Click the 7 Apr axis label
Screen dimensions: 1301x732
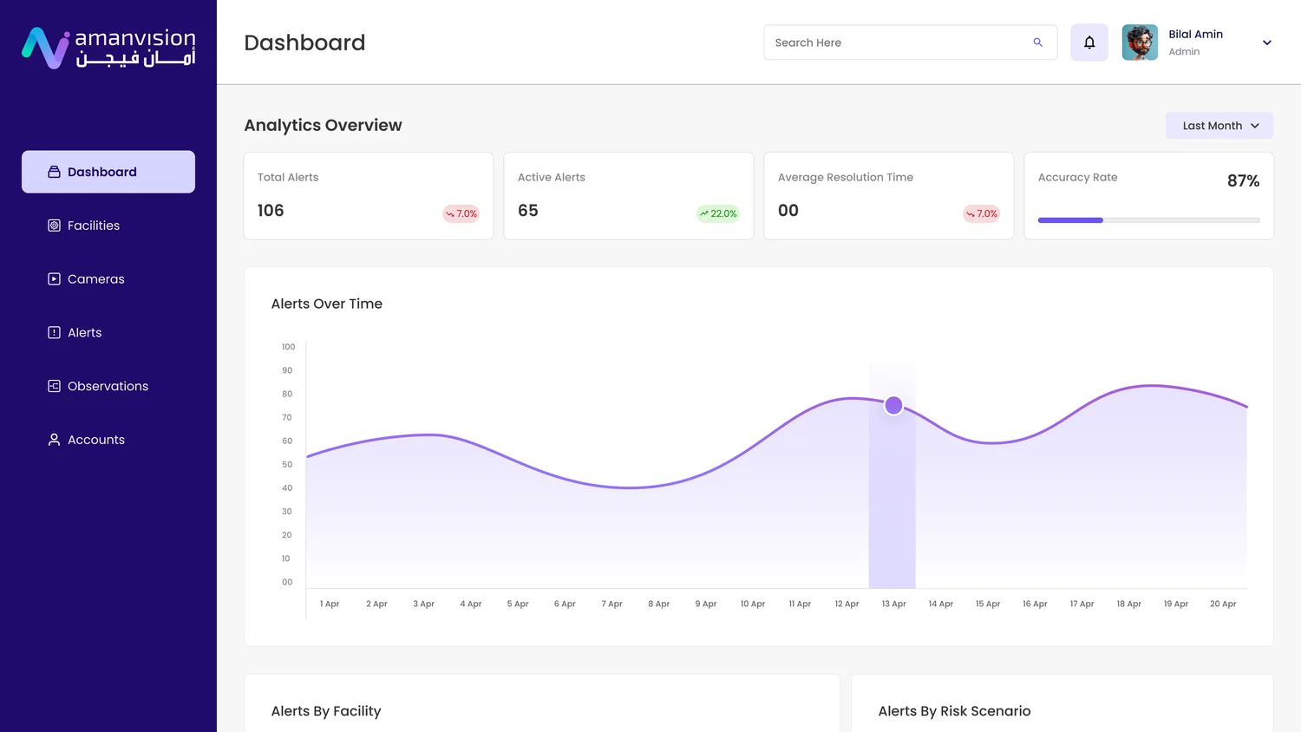pyautogui.click(x=611, y=604)
